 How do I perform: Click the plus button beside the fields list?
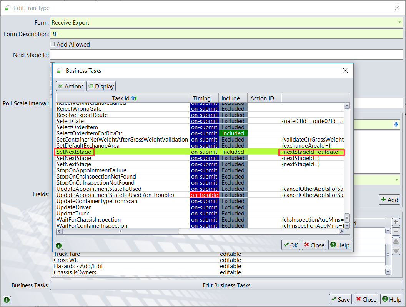(396, 222)
